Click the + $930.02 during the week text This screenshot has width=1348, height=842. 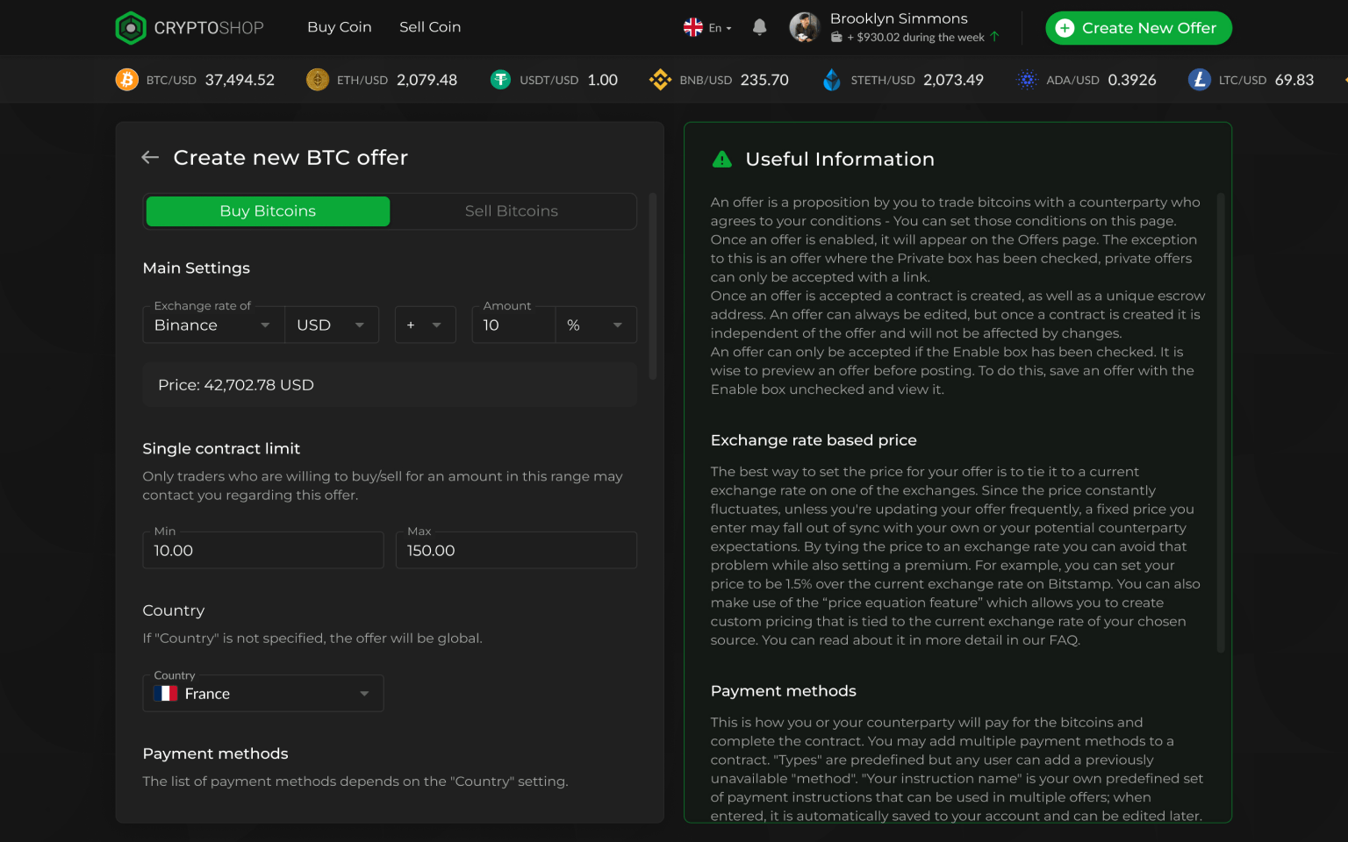pyautogui.click(x=915, y=38)
